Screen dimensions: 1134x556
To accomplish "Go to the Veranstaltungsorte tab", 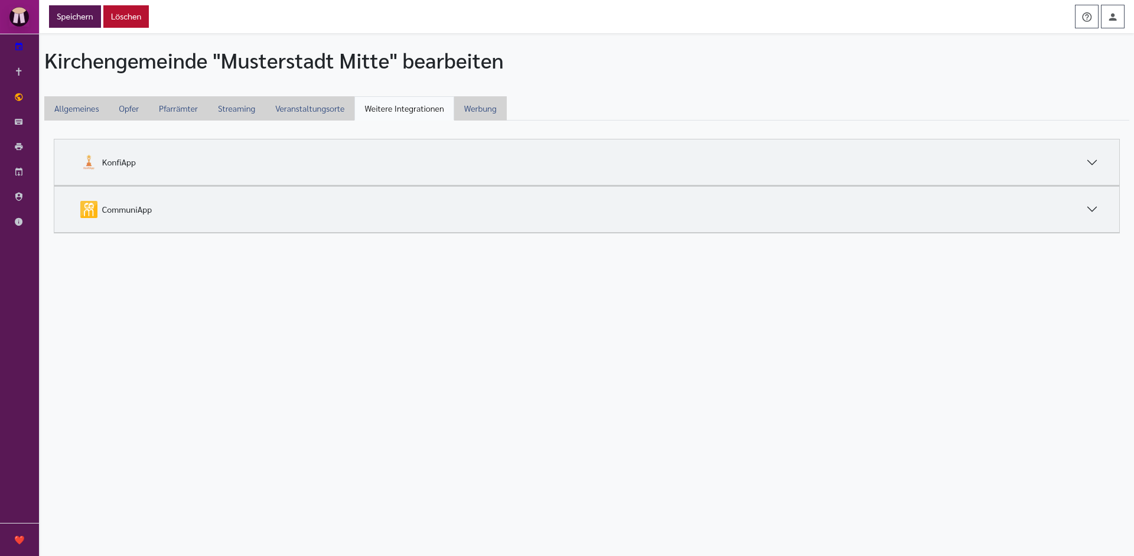I will click(309, 109).
